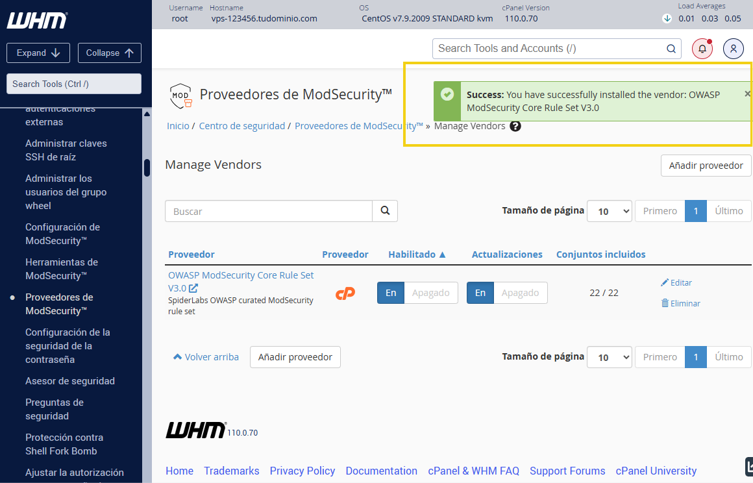
Task: Open top Tamaño de página dropdown
Action: [x=610, y=211]
